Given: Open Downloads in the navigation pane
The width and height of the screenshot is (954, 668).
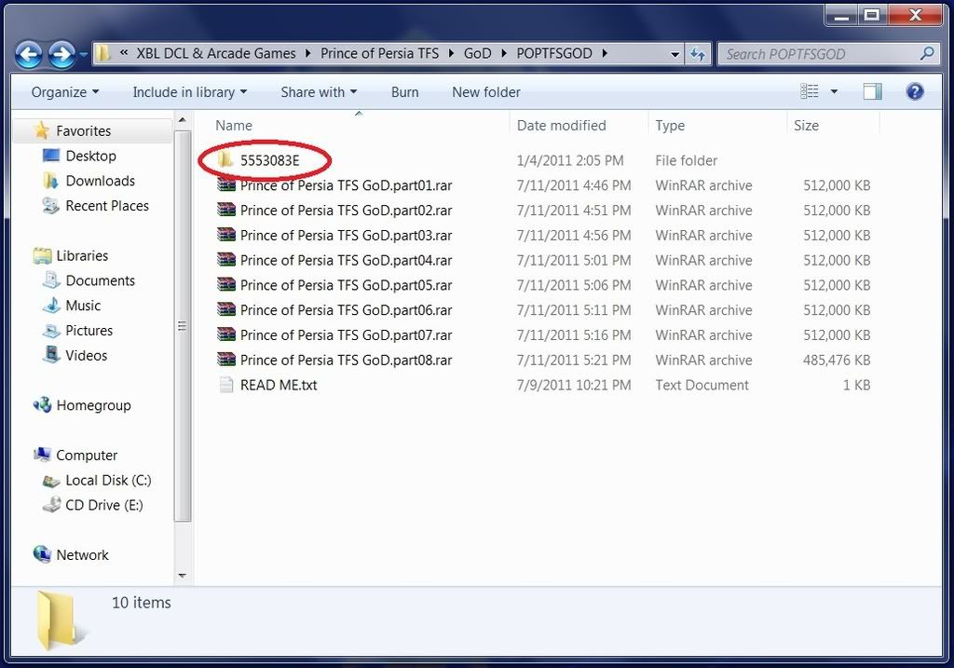Looking at the screenshot, I should coord(101,181).
